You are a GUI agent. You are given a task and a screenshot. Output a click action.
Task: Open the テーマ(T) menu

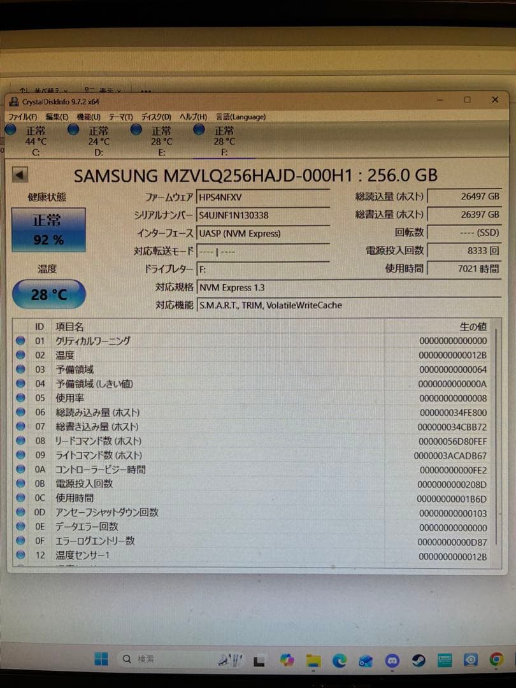120,117
